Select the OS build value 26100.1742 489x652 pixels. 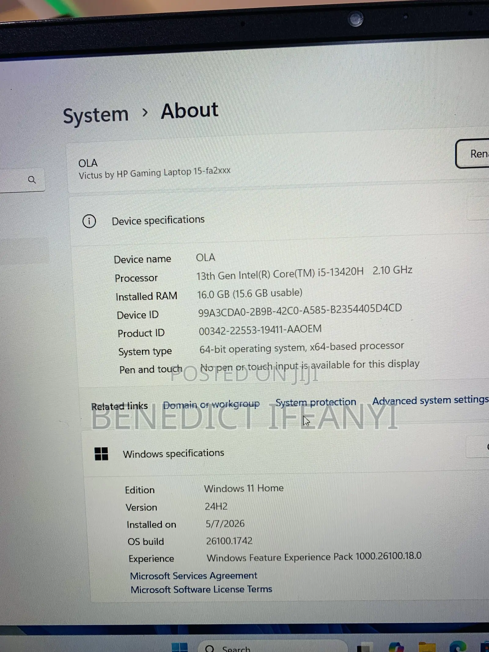click(229, 541)
